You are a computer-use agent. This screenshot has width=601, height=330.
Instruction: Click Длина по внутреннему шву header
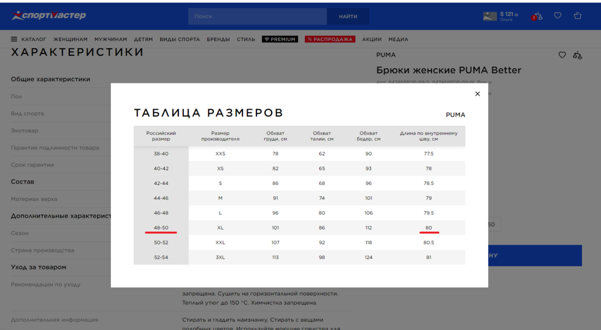[x=428, y=136]
